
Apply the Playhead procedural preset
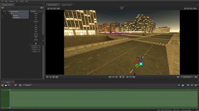(36, 22)
